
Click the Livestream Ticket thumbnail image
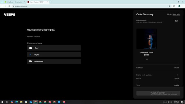[x=147, y=39]
